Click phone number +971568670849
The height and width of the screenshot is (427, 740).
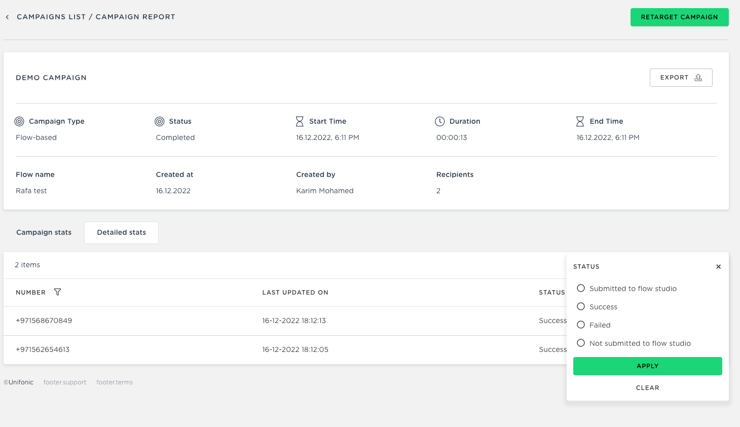[x=44, y=321]
